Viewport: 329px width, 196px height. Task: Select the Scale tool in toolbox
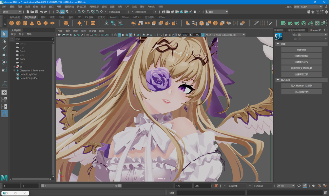pos(4,69)
